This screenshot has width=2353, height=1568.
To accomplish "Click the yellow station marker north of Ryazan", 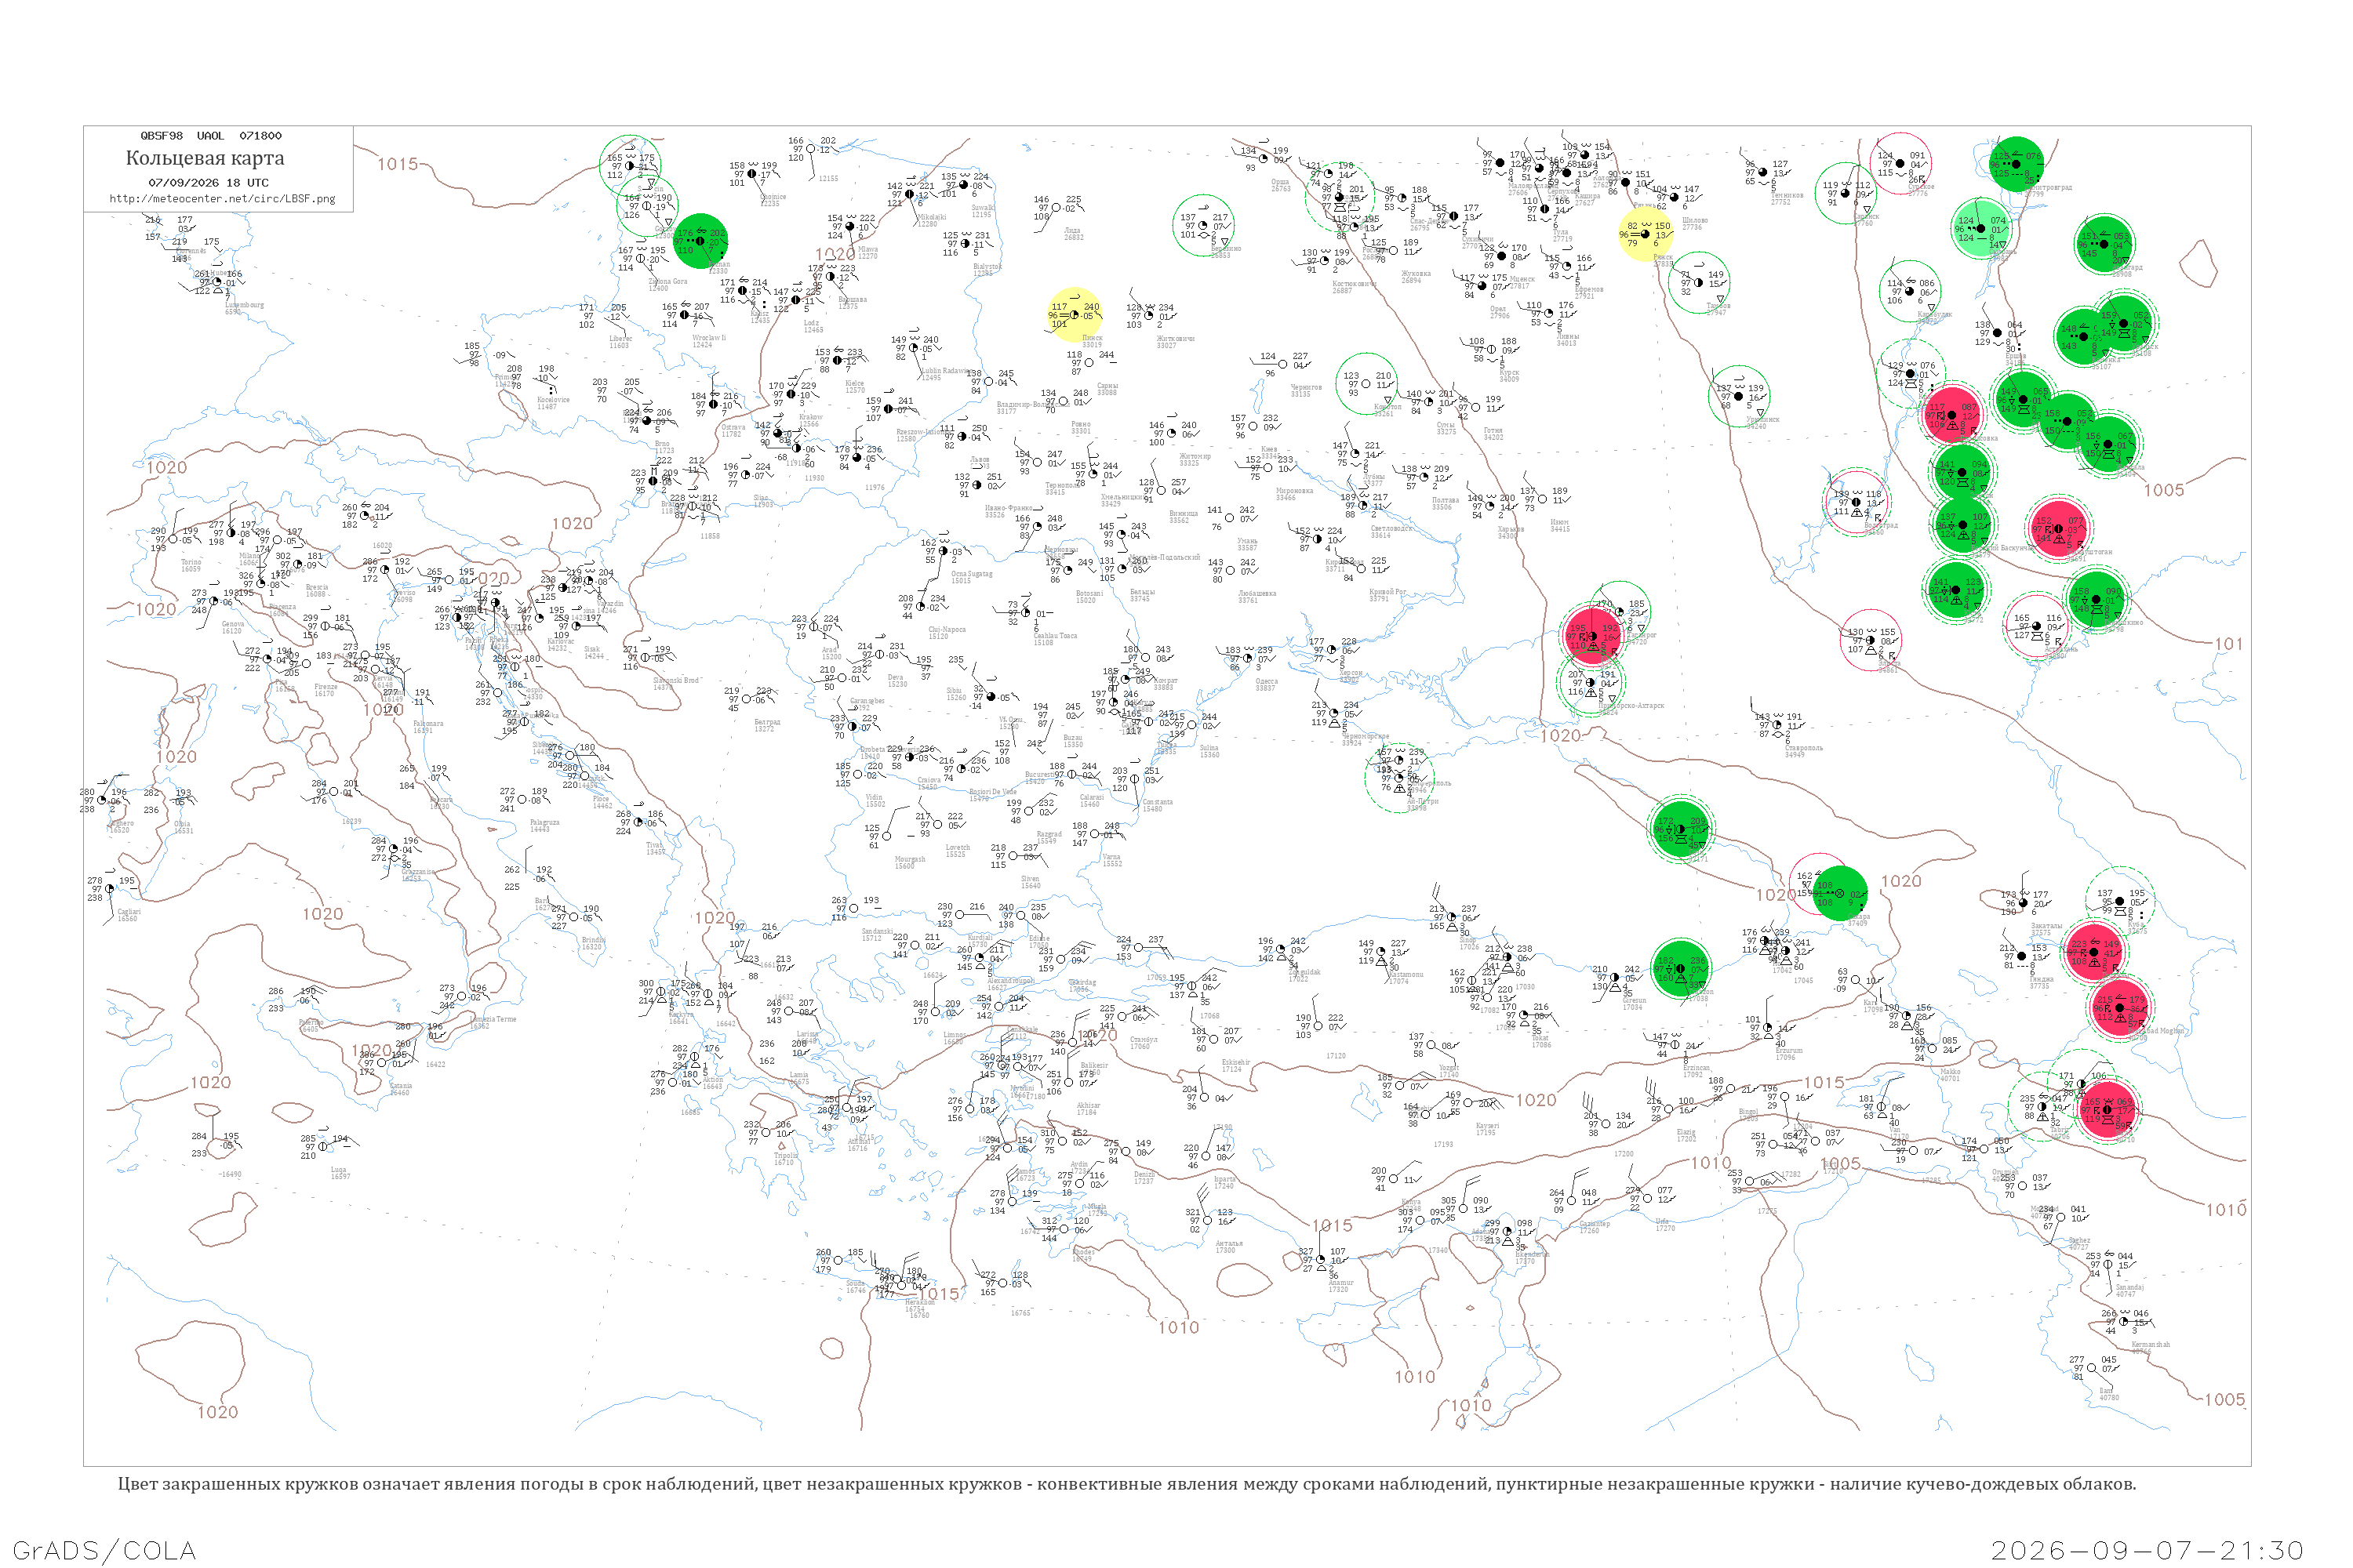I will (x=1646, y=234).
